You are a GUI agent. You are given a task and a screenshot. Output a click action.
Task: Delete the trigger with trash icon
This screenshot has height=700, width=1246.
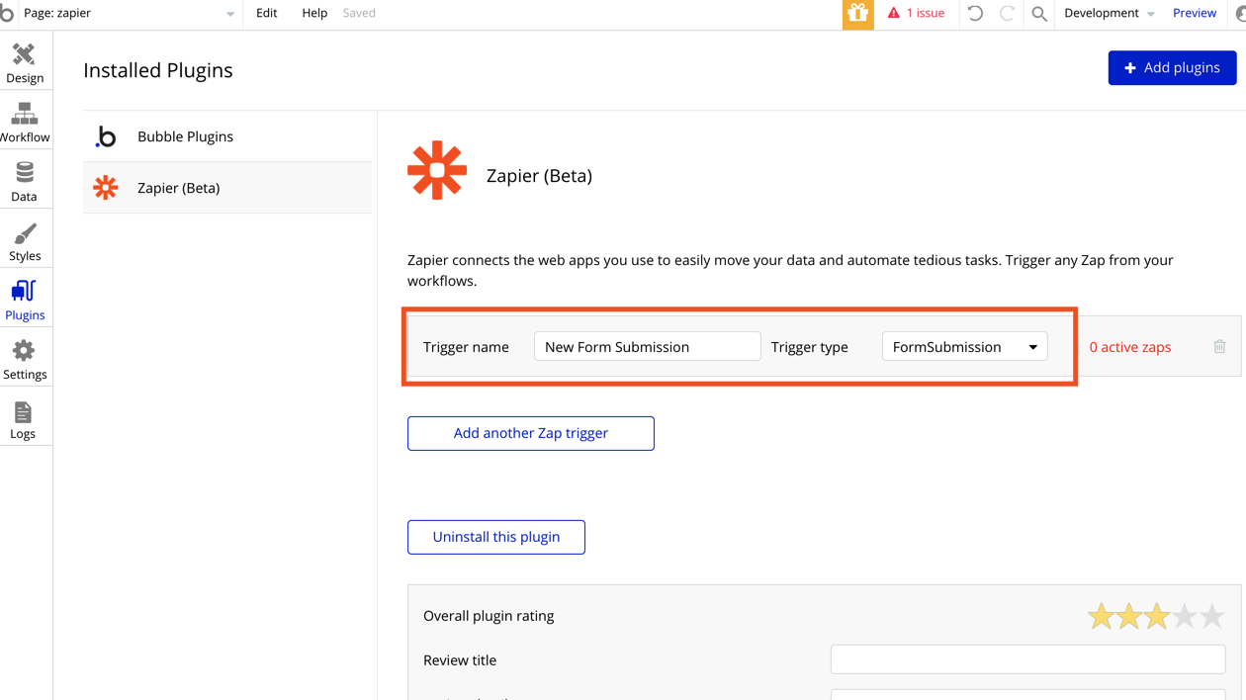point(1219,346)
